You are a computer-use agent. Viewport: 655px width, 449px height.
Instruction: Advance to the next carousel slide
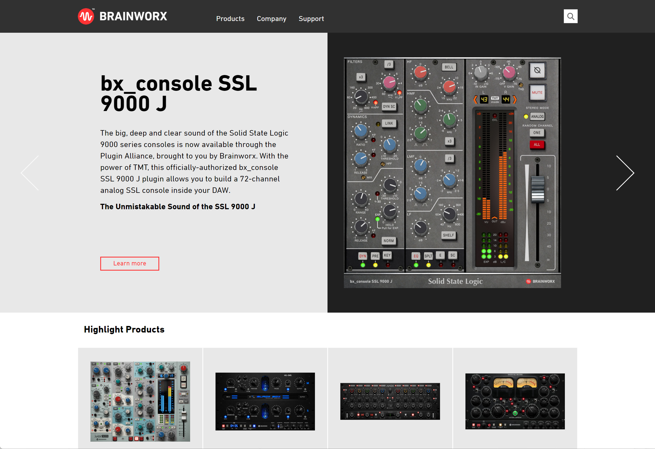(x=625, y=173)
